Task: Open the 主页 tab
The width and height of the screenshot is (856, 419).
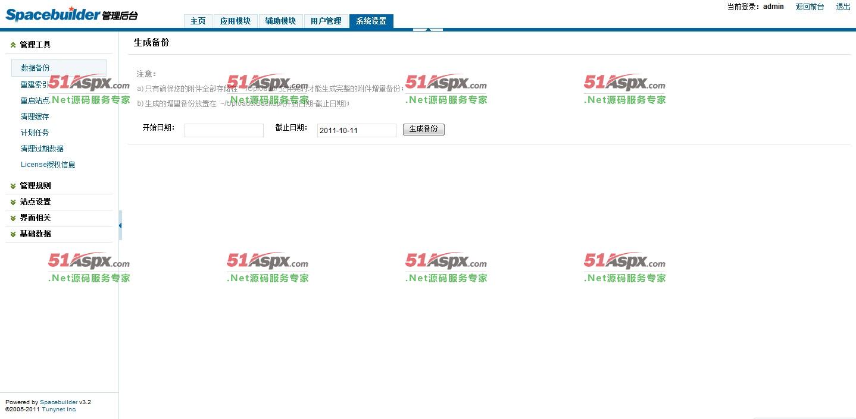Action: (x=198, y=21)
